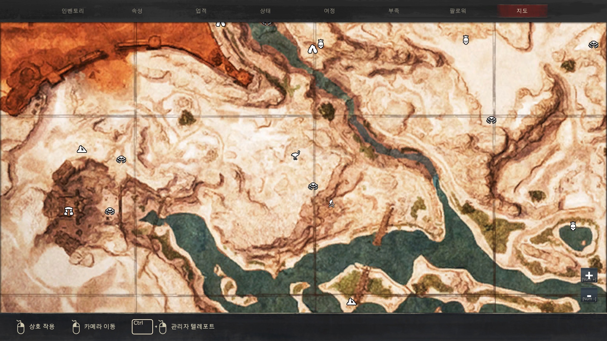Click the 상태 tab

point(265,11)
